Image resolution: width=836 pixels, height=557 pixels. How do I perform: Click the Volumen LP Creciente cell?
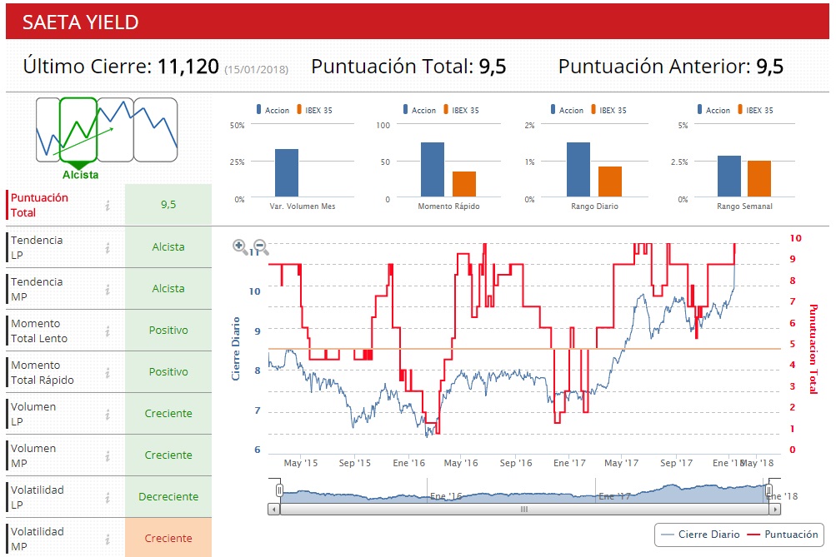click(168, 413)
